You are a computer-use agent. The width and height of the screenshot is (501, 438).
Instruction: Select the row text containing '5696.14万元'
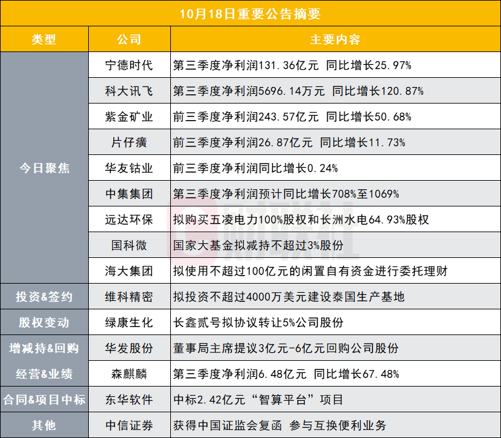coord(298,91)
